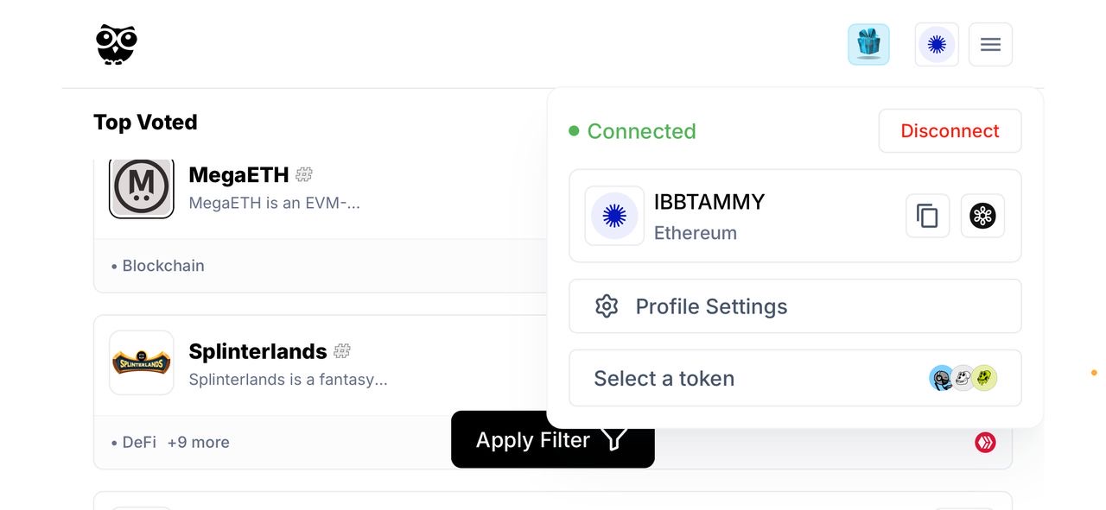Open Profile Settings
Image resolution: width=1106 pixels, height=510 pixels.
click(x=795, y=306)
